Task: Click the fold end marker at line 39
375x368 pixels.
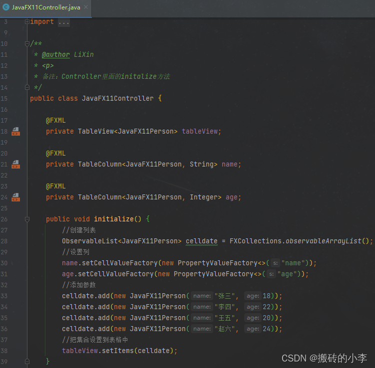Action: point(27,362)
